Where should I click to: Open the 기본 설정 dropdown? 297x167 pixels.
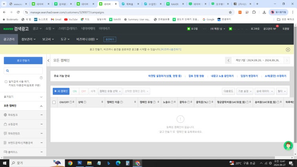point(245,91)
